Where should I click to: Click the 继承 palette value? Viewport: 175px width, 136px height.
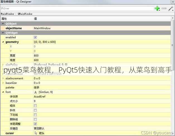[37, 87]
